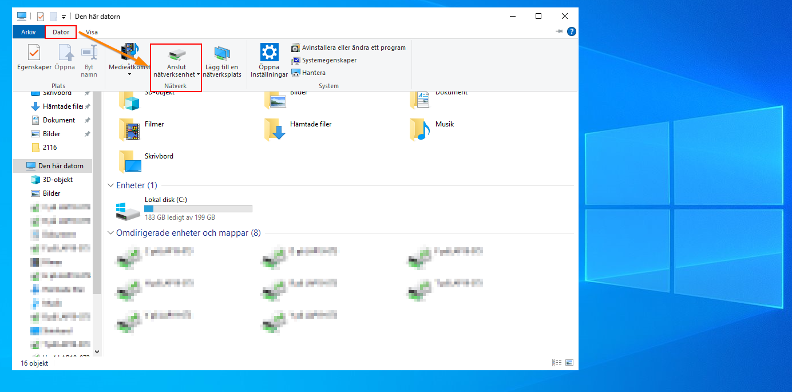Select the Lokal disk (C:) drive
The width and height of the screenshot is (792, 392).
(128, 209)
